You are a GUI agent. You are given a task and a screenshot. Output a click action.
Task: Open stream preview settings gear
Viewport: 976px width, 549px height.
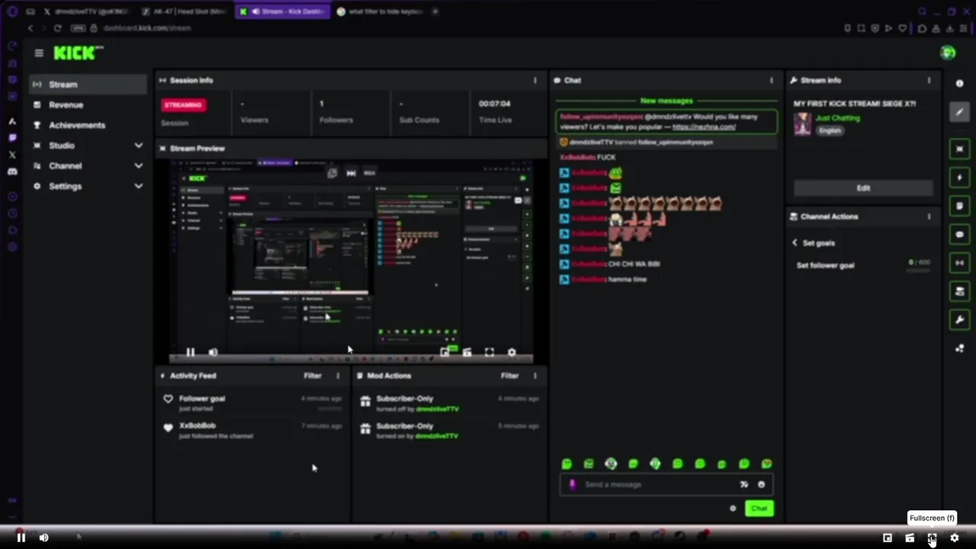[x=512, y=352]
